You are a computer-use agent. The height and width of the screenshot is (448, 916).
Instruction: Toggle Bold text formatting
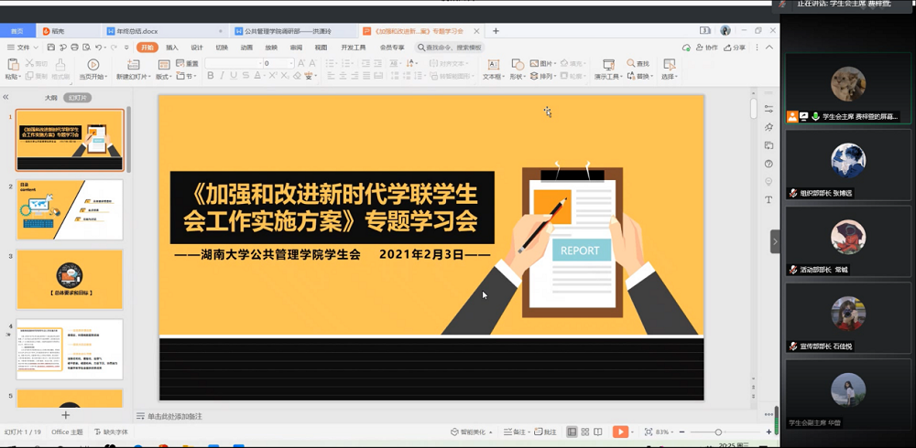(x=211, y=77)
